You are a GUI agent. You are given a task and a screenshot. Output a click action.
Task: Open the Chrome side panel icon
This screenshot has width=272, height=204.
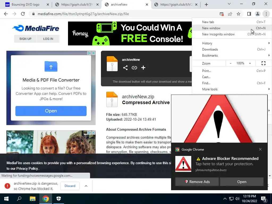coord(249,14)
